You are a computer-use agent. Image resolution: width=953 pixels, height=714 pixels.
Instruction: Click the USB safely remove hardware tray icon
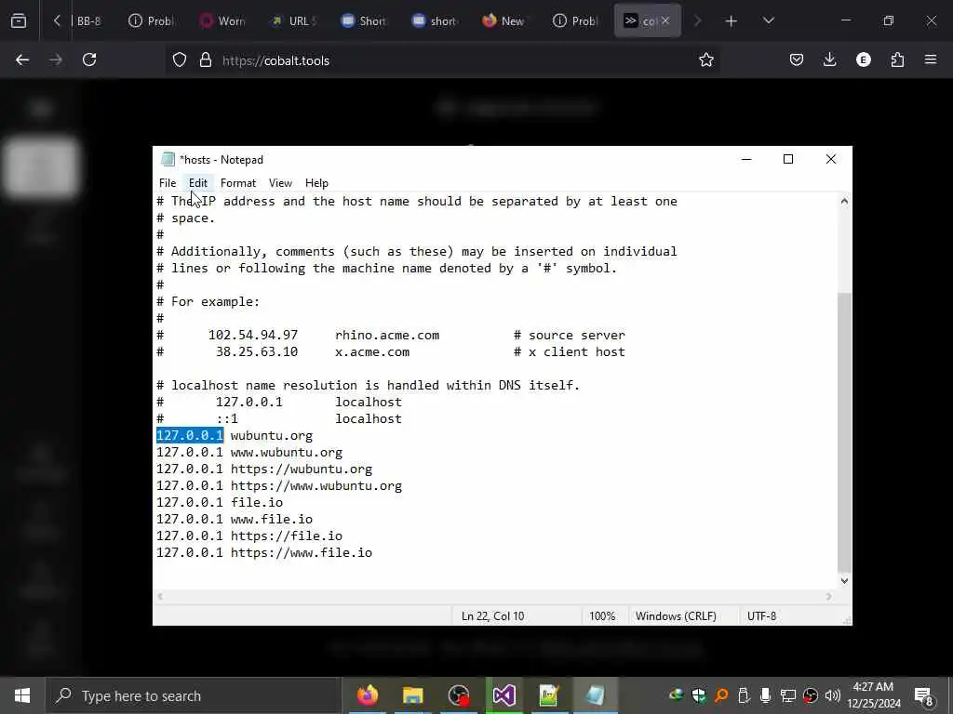[744, 695]
